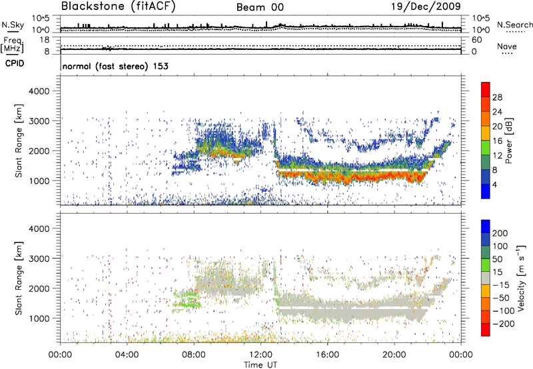Viewport: 533px width, 369px height.
Task: Click the green velocity patch near 07:30
Action: pos(186,298)
